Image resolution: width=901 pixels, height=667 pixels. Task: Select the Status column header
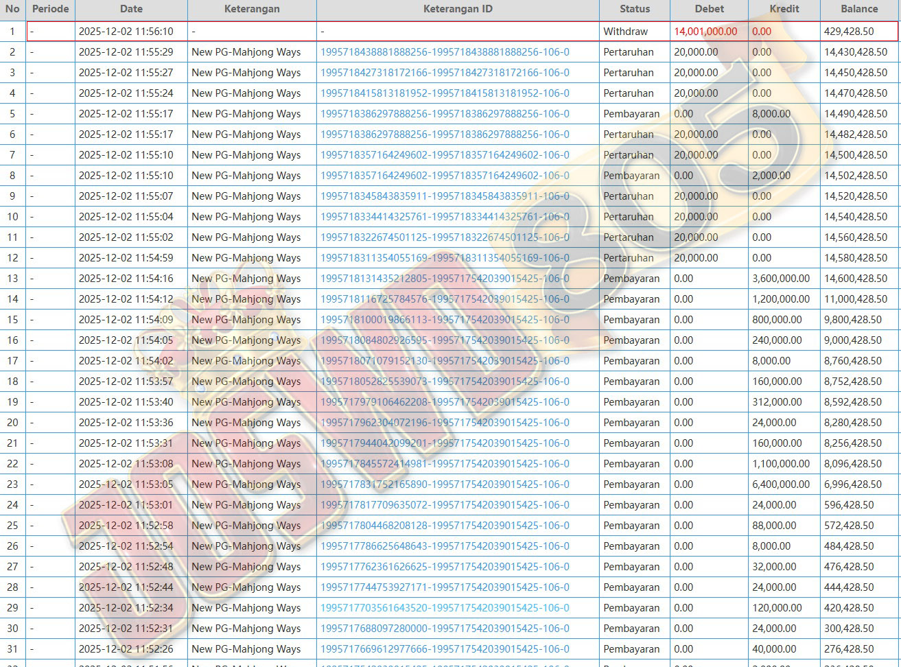(x=634, y=9)
